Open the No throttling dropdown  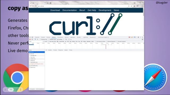pyautogui.click(x=61, y=39)
